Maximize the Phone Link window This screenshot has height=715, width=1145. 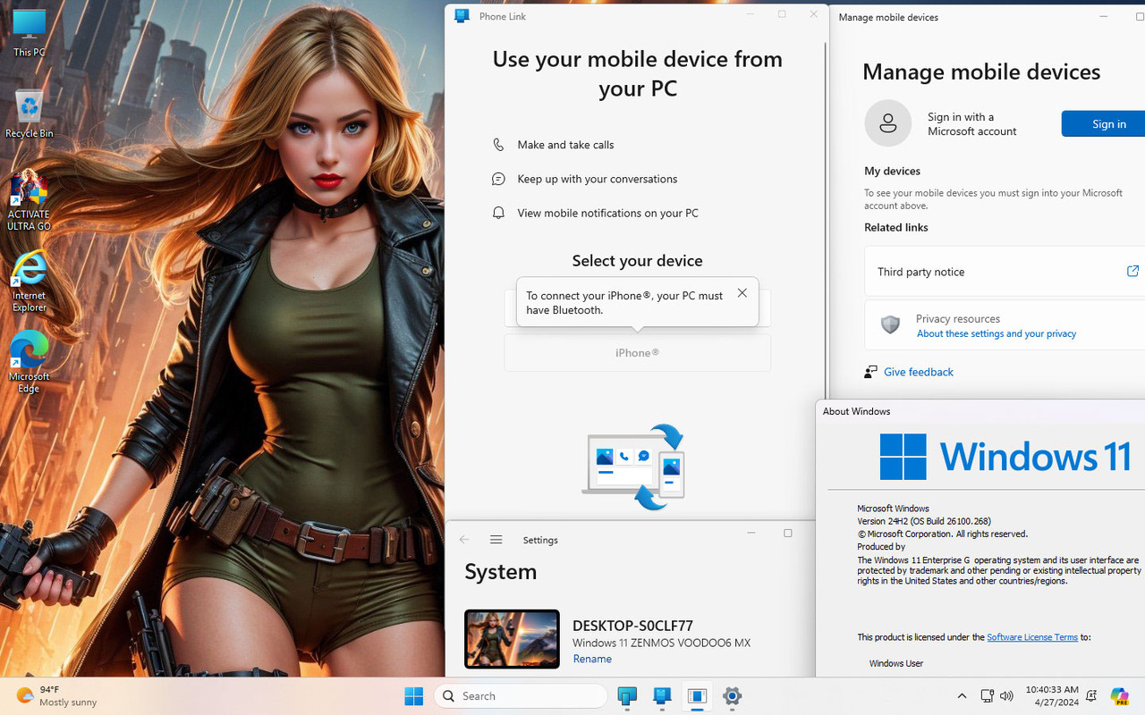coord(782,13)
